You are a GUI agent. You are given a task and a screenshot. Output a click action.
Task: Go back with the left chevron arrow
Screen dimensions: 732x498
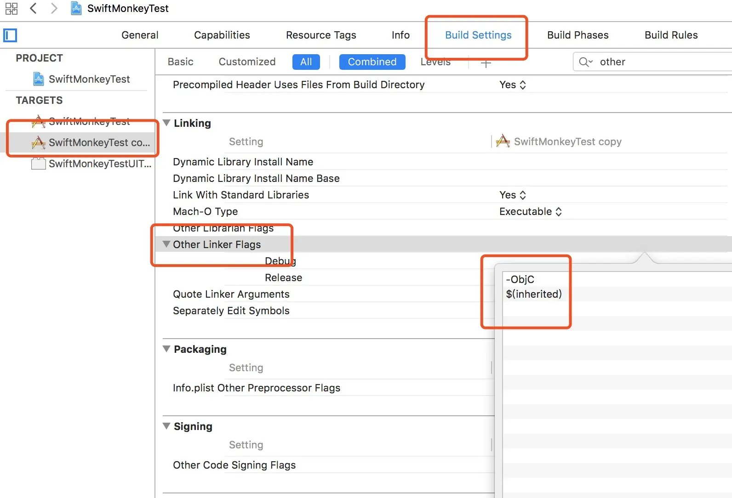tap(33, 8)
